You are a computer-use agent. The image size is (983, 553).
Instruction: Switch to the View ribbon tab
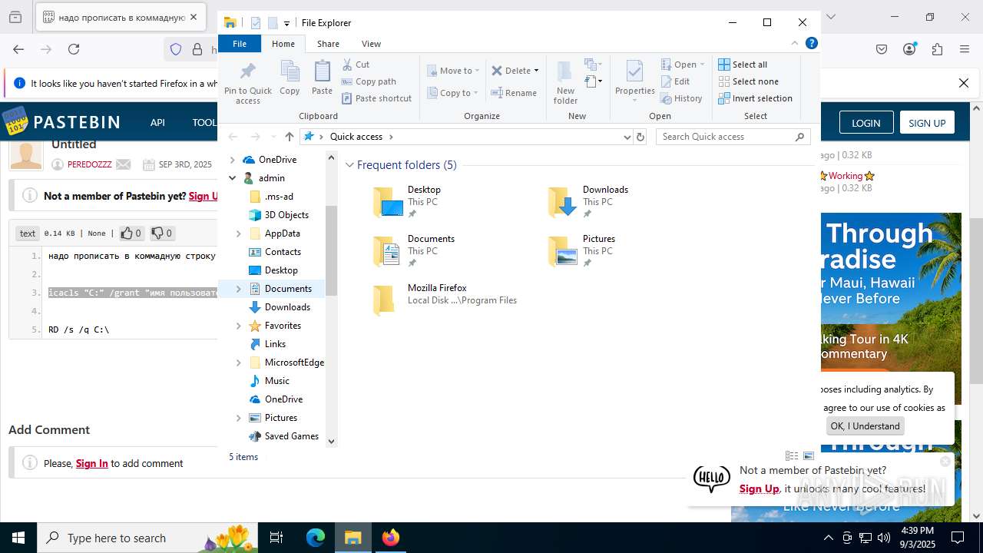click(371, 44)
